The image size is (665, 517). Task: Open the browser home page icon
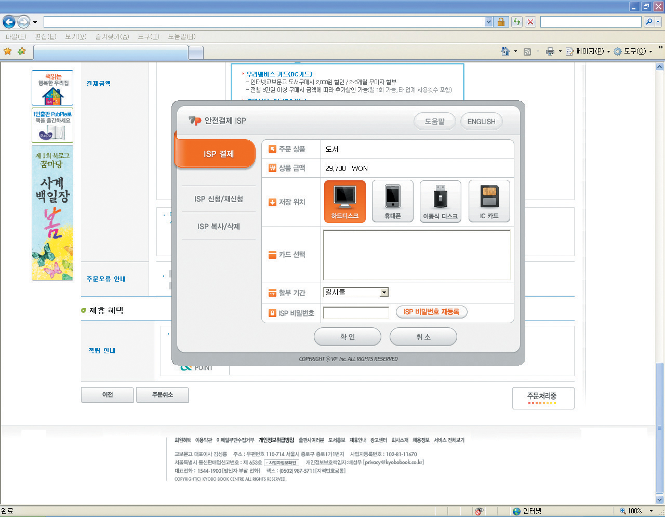point(505,51)
